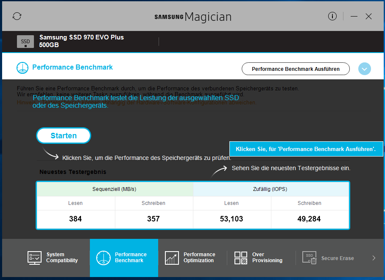Image resolution: width=385 pixels, height=280 pixels.
Task: Click sequential write value 357
Action: click(x=153, y=219)
